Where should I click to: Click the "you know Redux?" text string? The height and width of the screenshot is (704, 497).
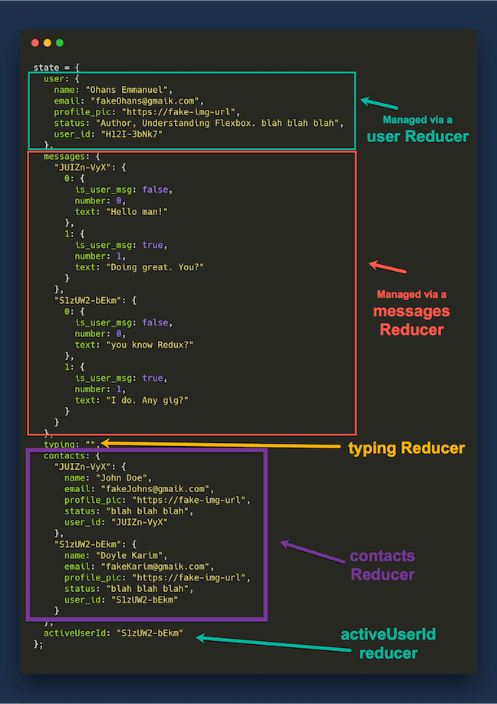coord(144,345)
